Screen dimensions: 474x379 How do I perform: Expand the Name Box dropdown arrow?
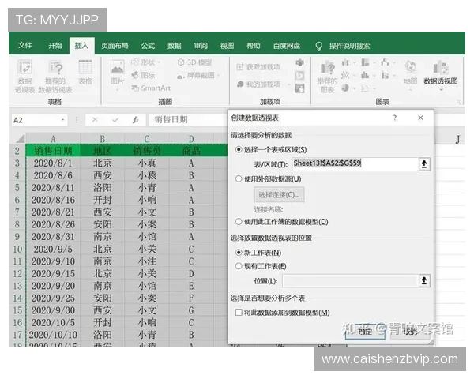pyautogui.click(x=63, y=120)
